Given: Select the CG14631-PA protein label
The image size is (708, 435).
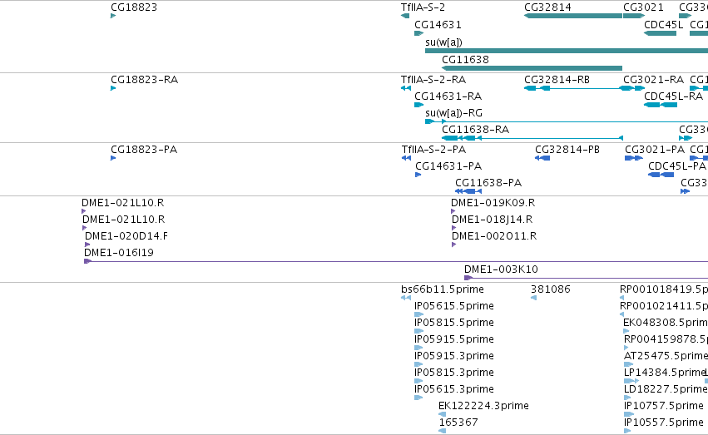Looking at the screenshot, I should (x=448, y=166).
